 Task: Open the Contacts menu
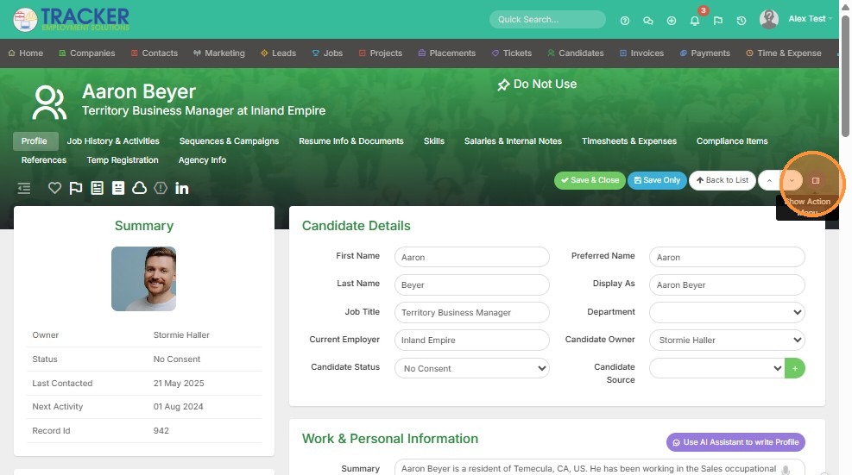point(155,53)
